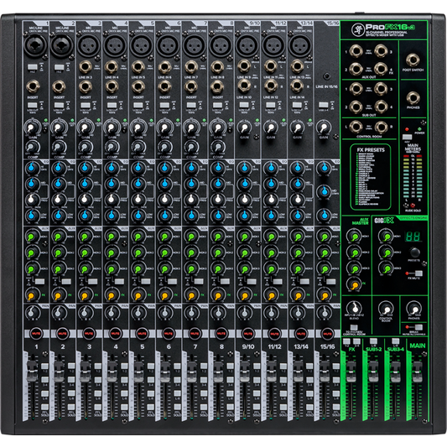
Task: Toggle the SUB1-2 L-R assign button
Action: coord(373,341)
